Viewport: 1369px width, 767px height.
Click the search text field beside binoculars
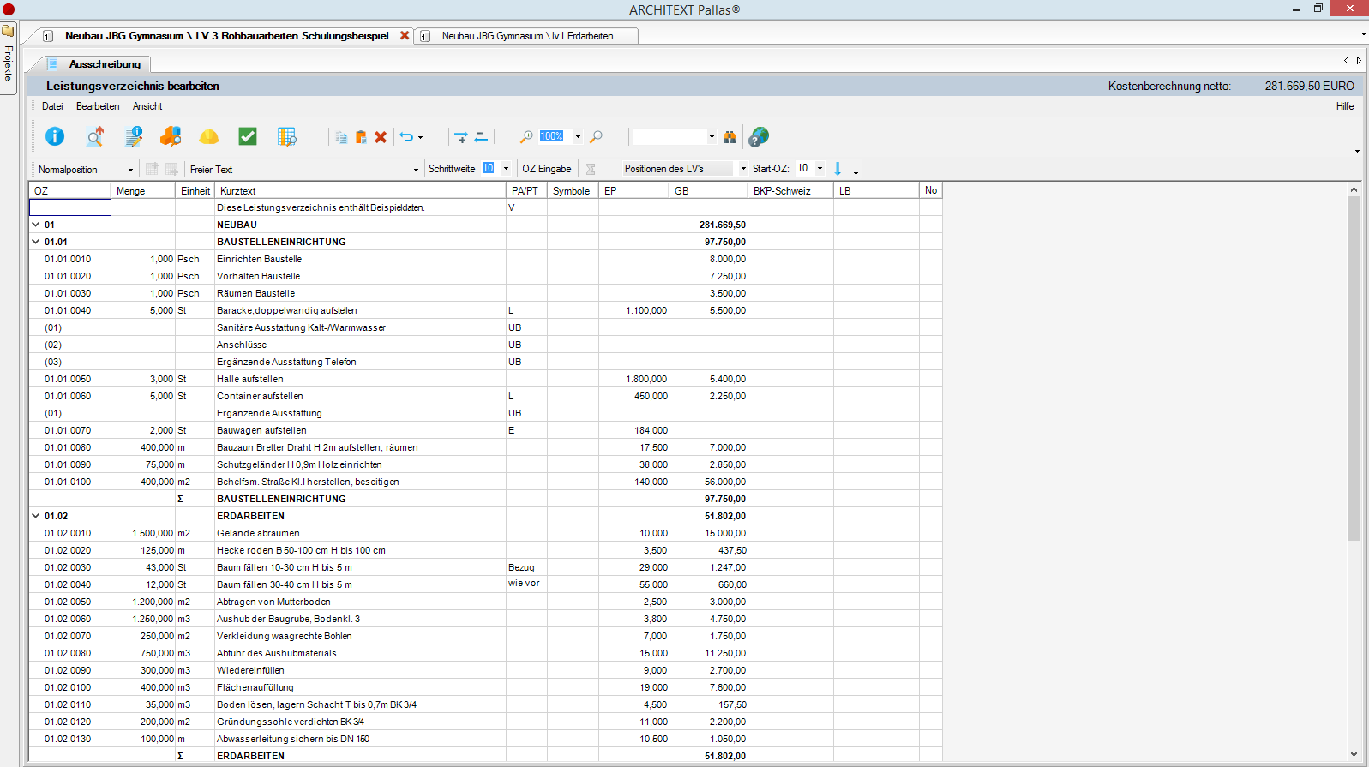(669, 137)
